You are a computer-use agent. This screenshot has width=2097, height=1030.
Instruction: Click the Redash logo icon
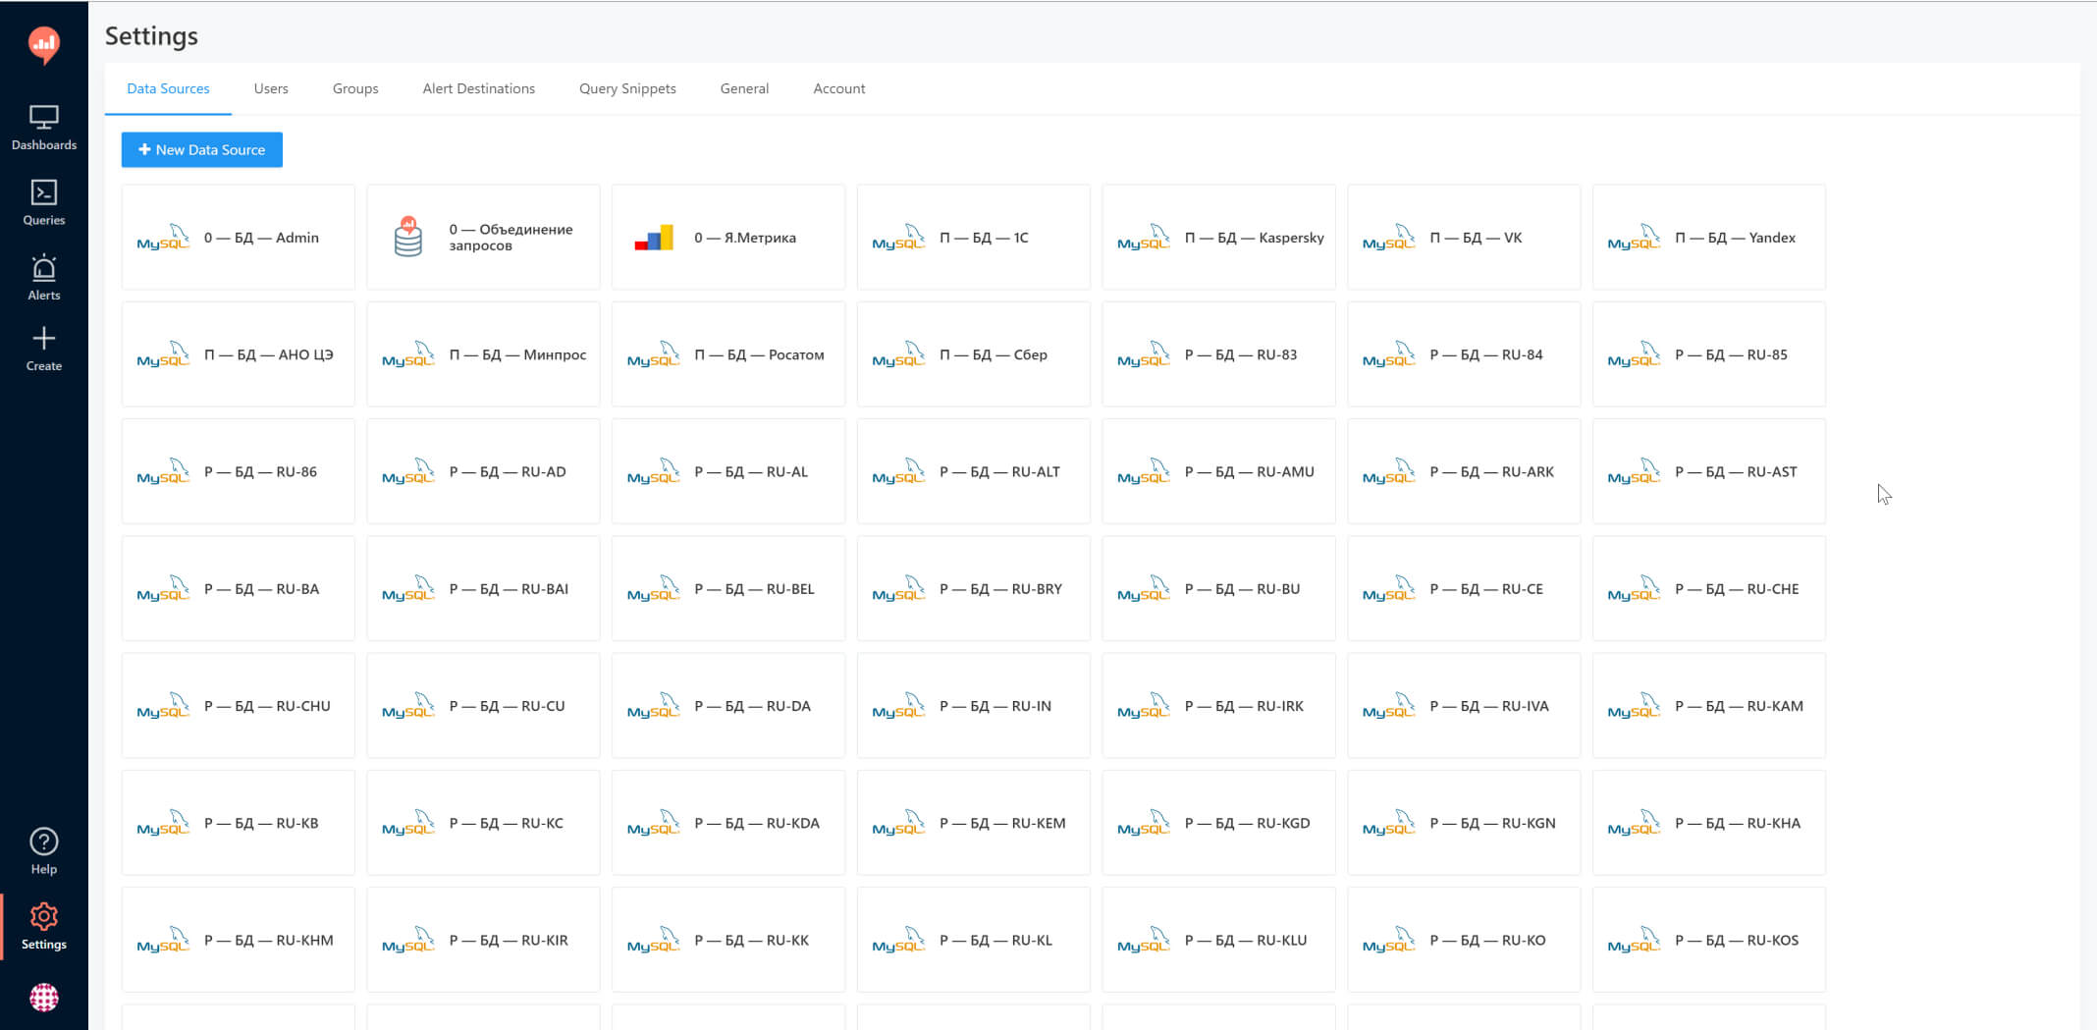[x=43, y=44]
